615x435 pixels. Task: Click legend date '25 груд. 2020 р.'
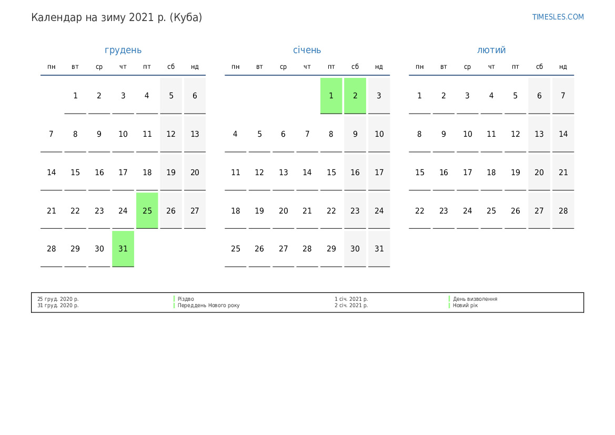pos(58,299)
